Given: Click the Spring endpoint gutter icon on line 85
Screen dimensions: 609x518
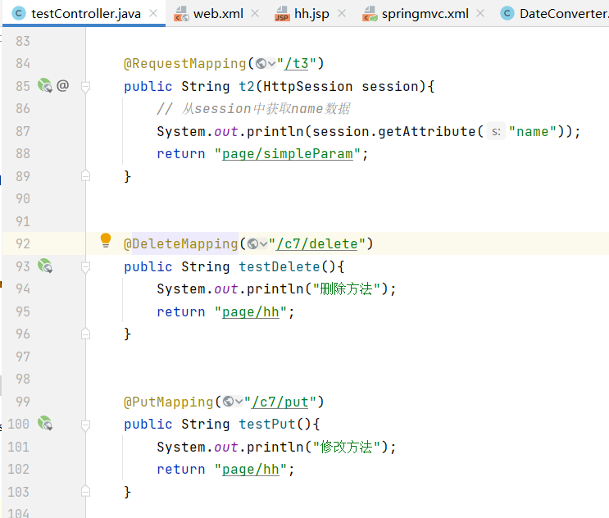Looking at the screenshot, I should [x=45, y=85].
